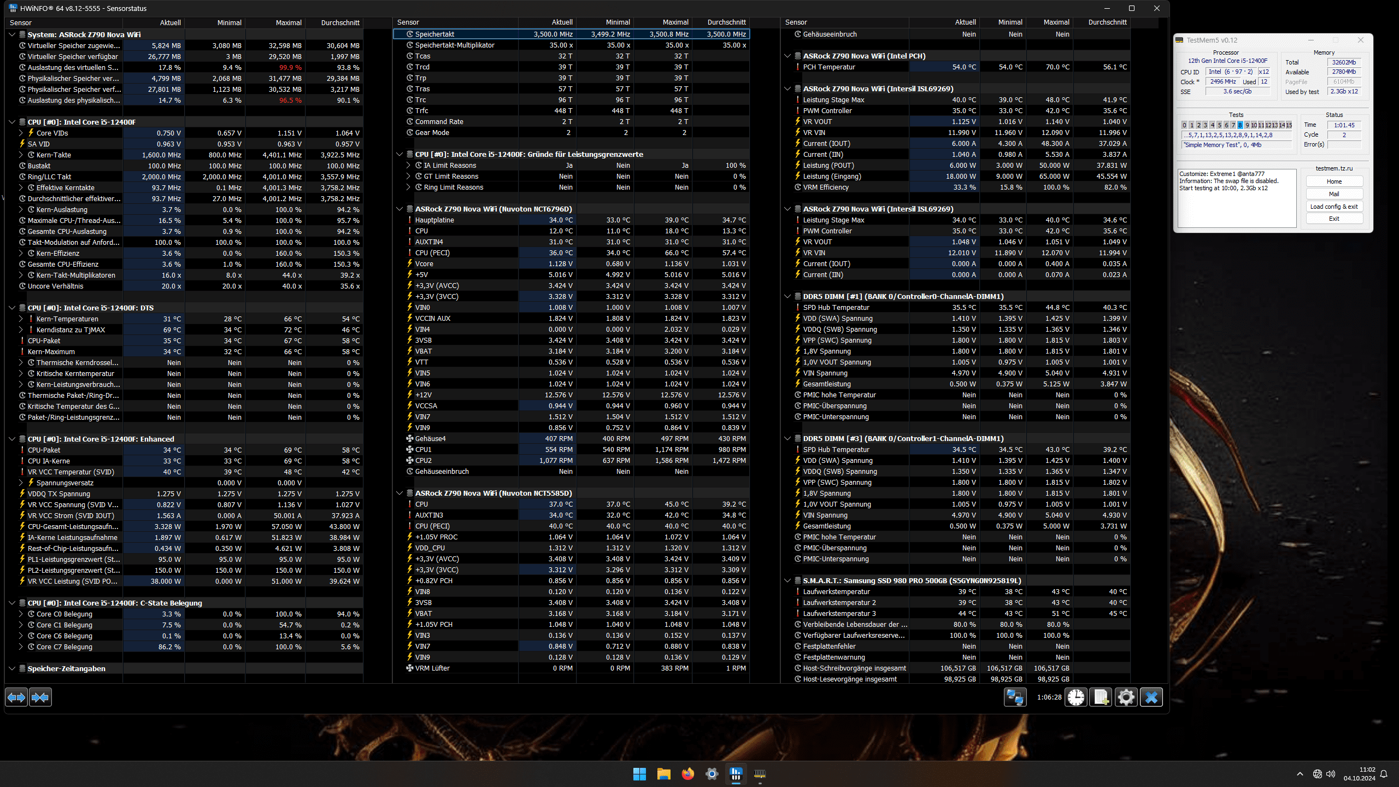Click the TestMem5 title bar RAM icon
Image resolution: width=1399 pixels, height=787 pixels.
[1180, 40]
